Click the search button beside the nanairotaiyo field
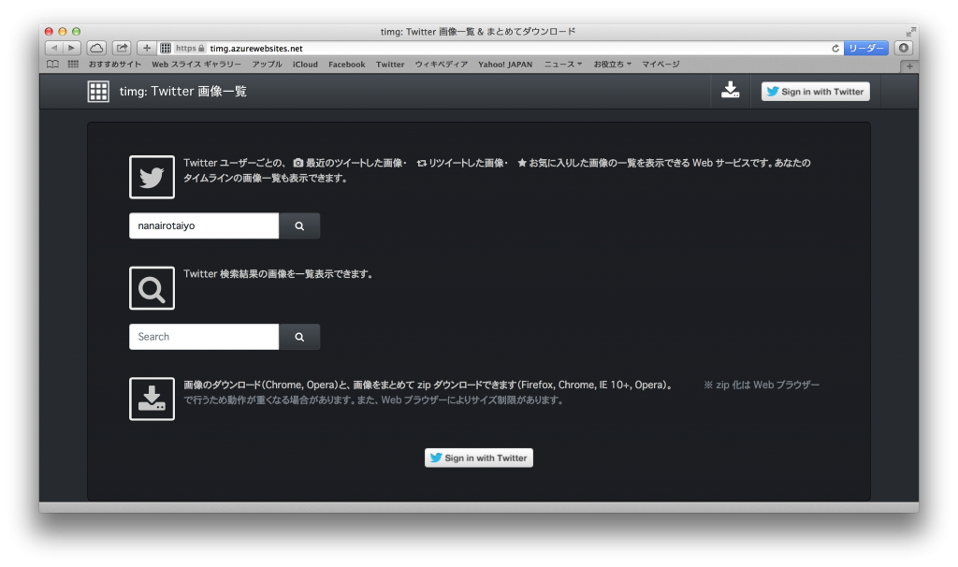Image resolution: width=958 pixels, height=567 pixels. (x=299, y=226)
